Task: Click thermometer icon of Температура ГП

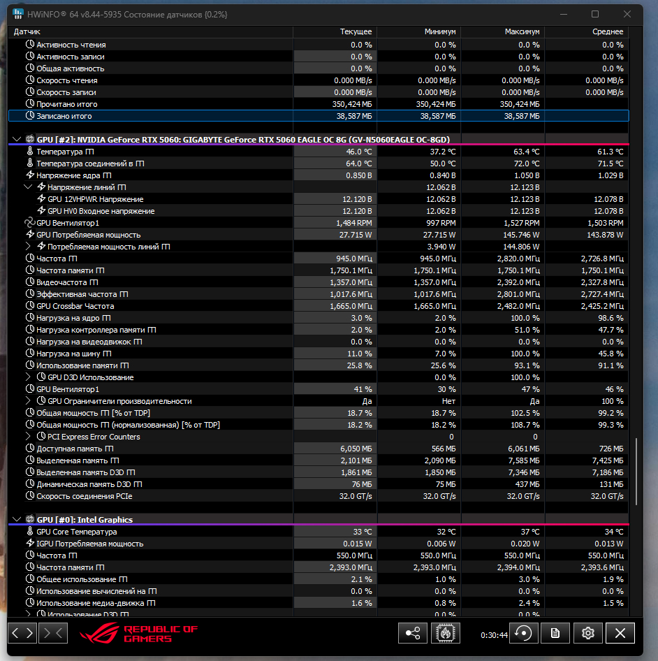Action: coord(30,151)
